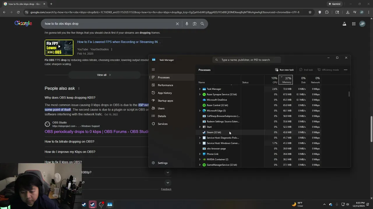Expand GameManagerService (32 bit) row

click(200, 165)
